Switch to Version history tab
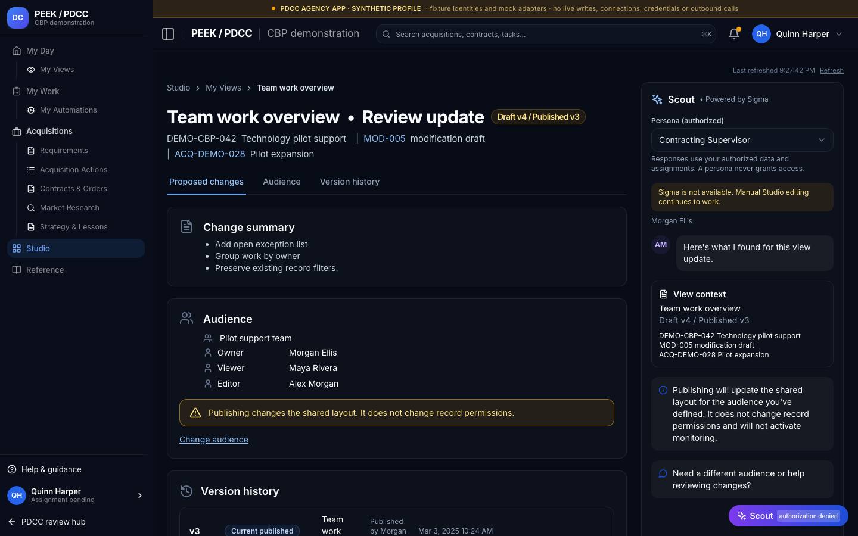Image resolution: width=858 pixels, height=536 pixels. [x=350, y=182]
